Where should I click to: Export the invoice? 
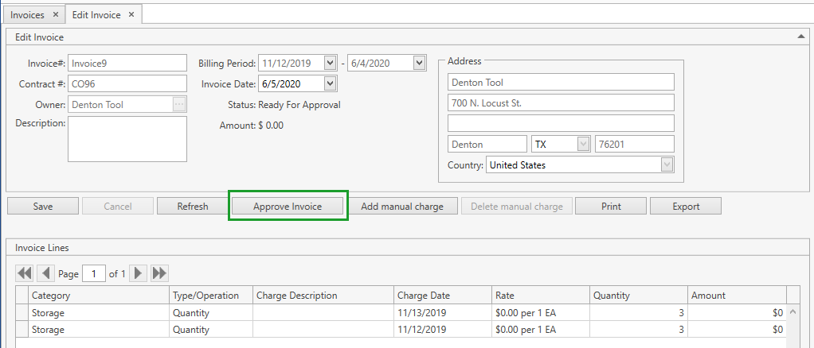pyautogui.click(x=686, y=207)
